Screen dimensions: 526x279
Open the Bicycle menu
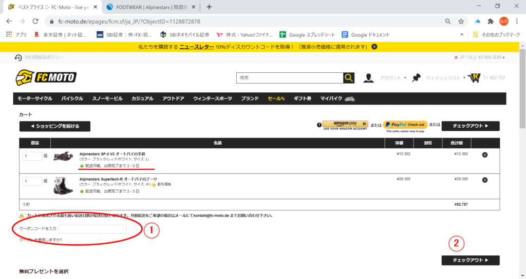pos(72,98)
